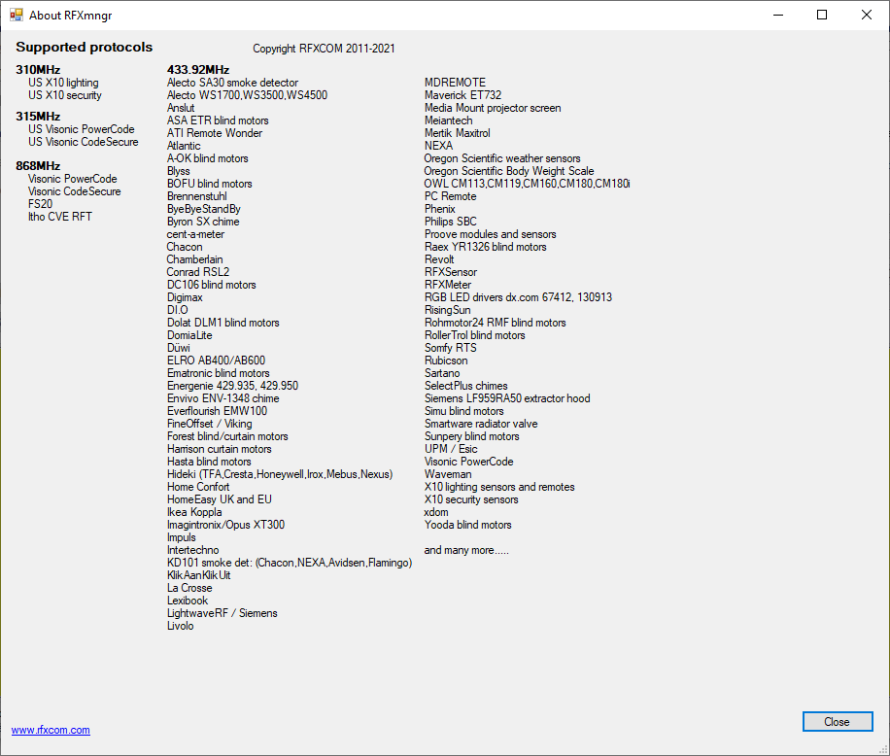This screenshot has height=756, width=890.
Task: Click the 868MHz heading
Action: pos(38,166)
